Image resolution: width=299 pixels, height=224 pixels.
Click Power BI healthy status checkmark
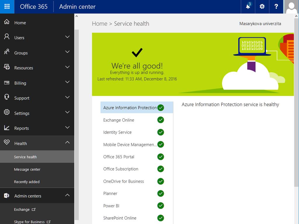pyautogui.click(x=161, y=206)
